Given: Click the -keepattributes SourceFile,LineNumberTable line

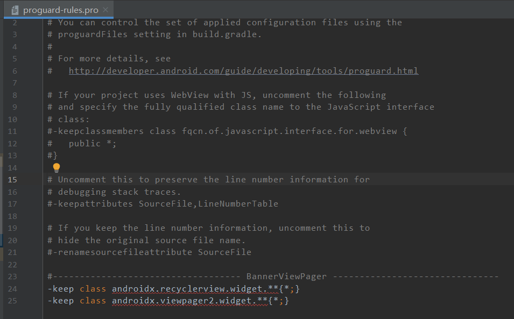Looking at the screenshot, I should pyautogui.click(x=163, y=204).
